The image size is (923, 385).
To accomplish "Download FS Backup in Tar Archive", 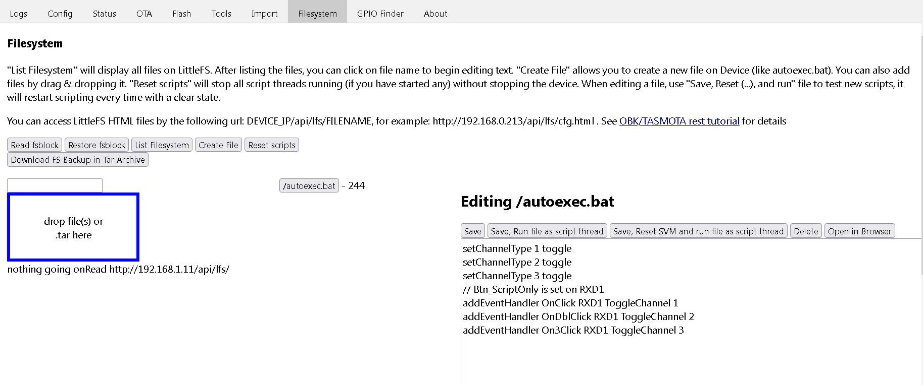I will tap(78, 160).
